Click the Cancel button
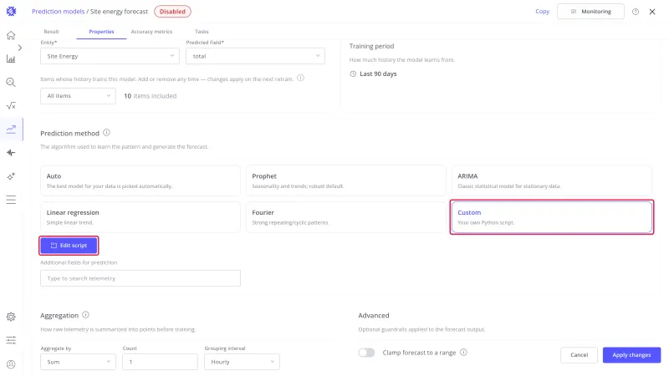The image size is (669, 376). click(x=579, y=354)
